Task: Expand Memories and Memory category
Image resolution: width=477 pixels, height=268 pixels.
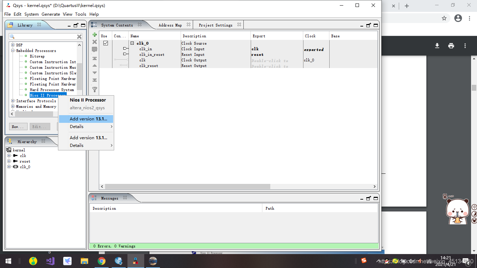Action: click(13, 106)
